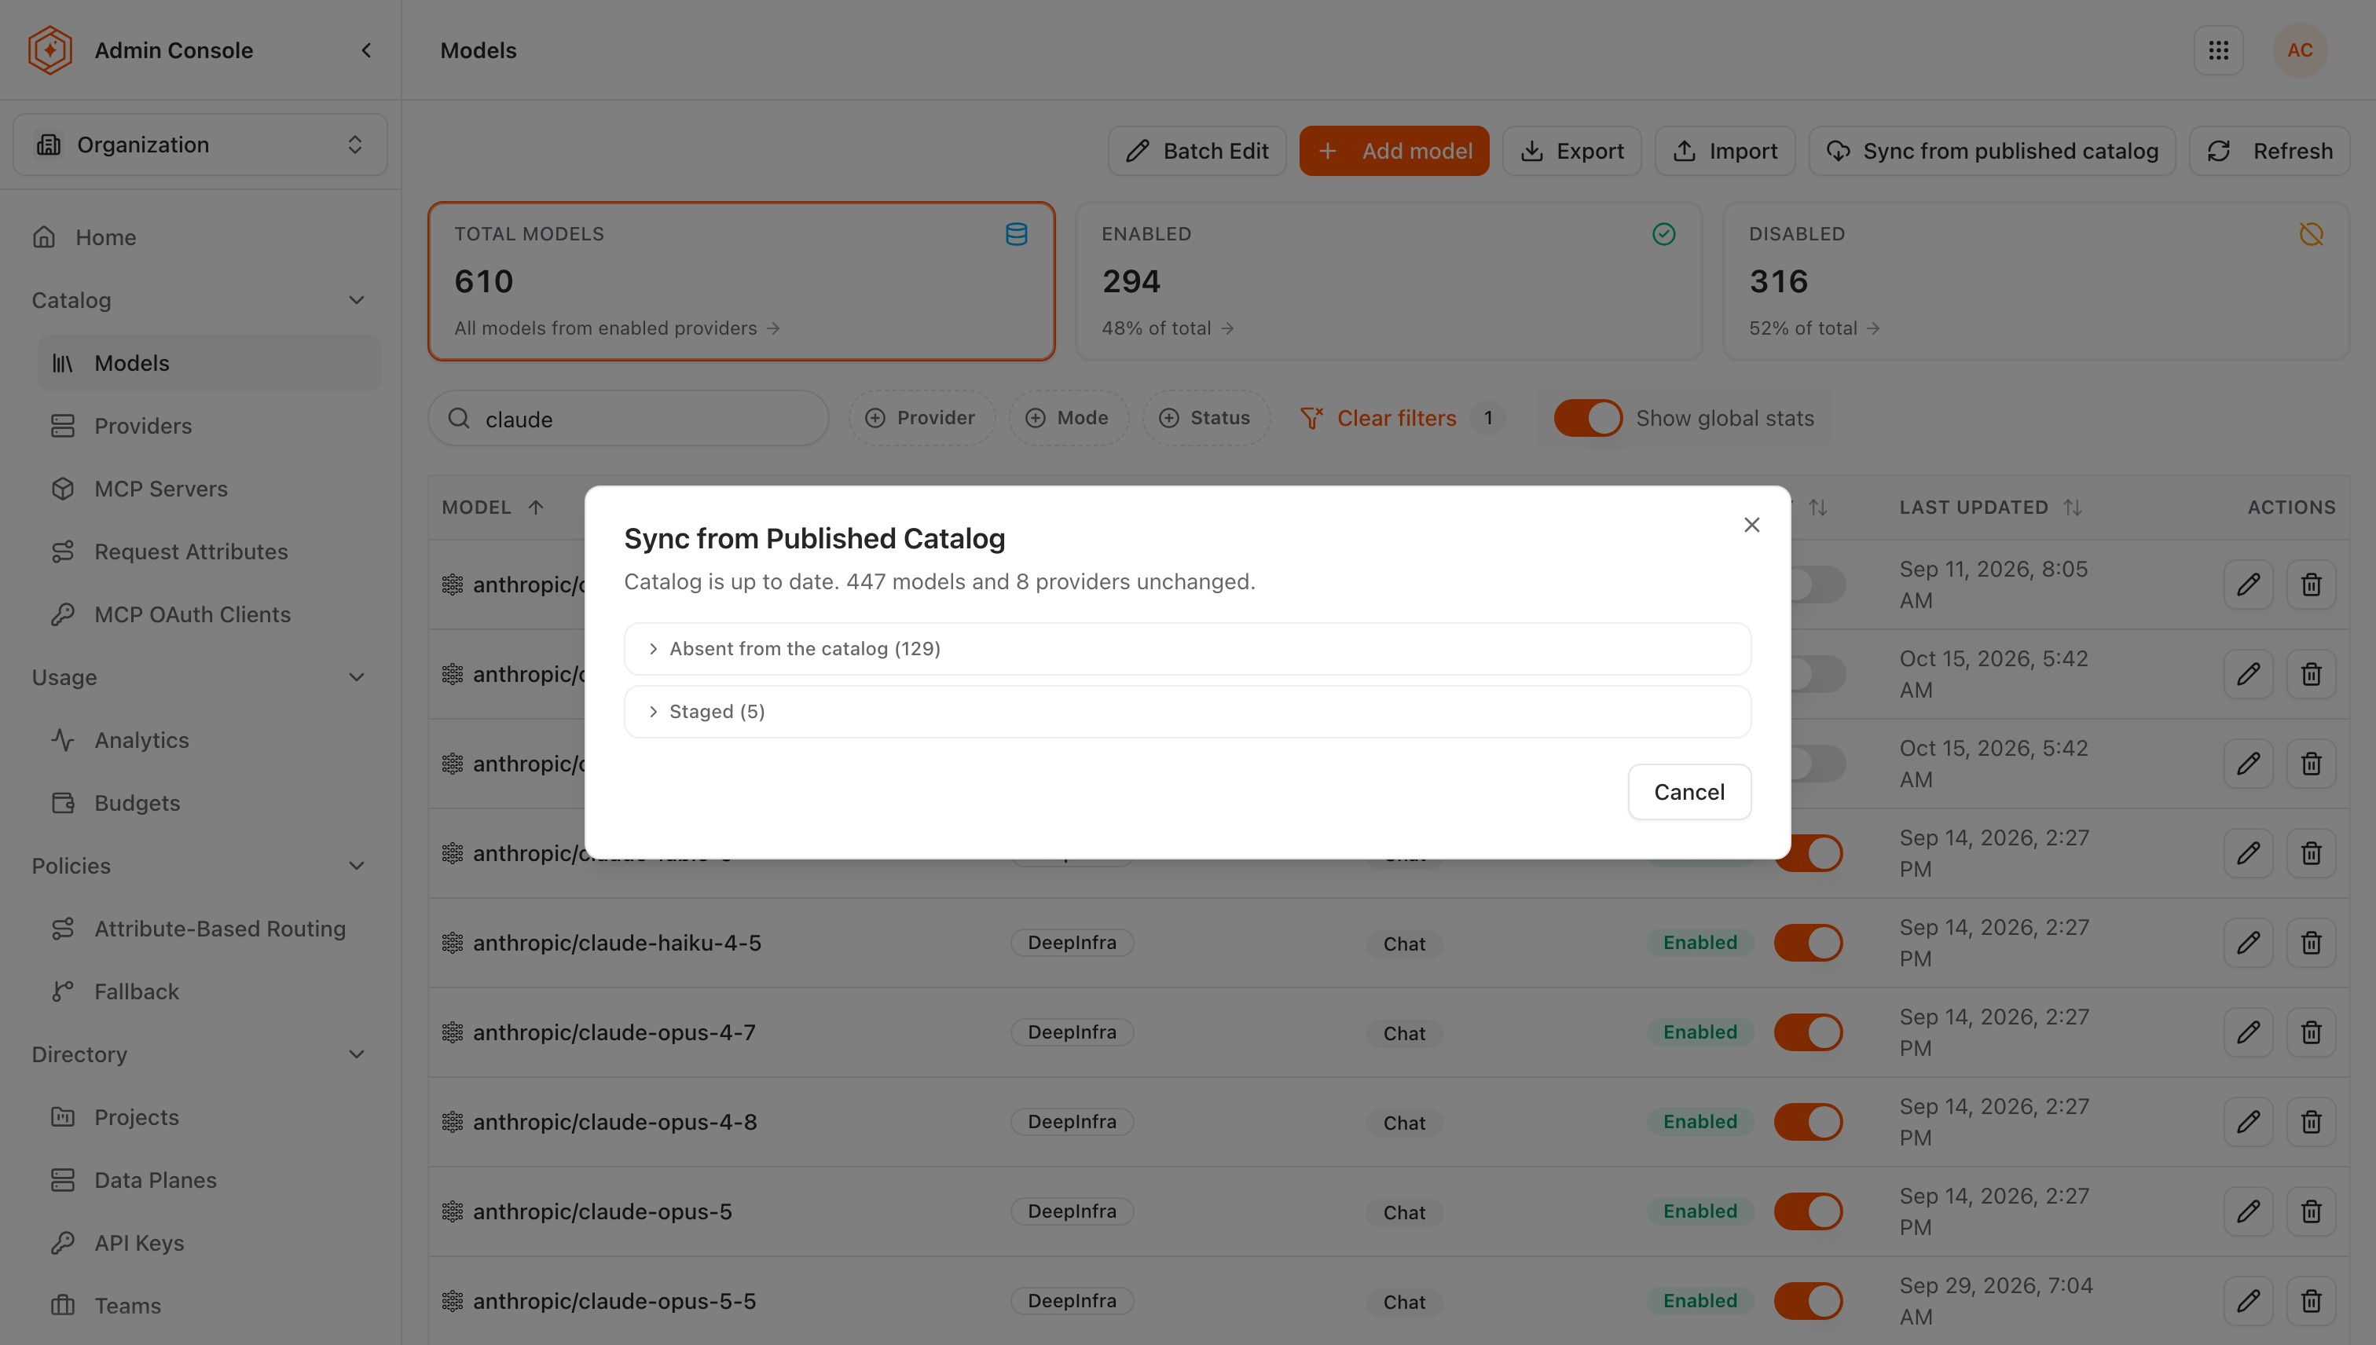Close the Sync from Published Catalog dialog
The image size is (2376, 1345).
tap(1751, 525)
